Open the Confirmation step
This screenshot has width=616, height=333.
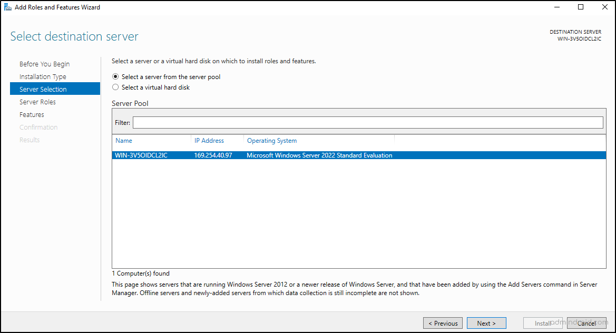(x=38, y=127)
